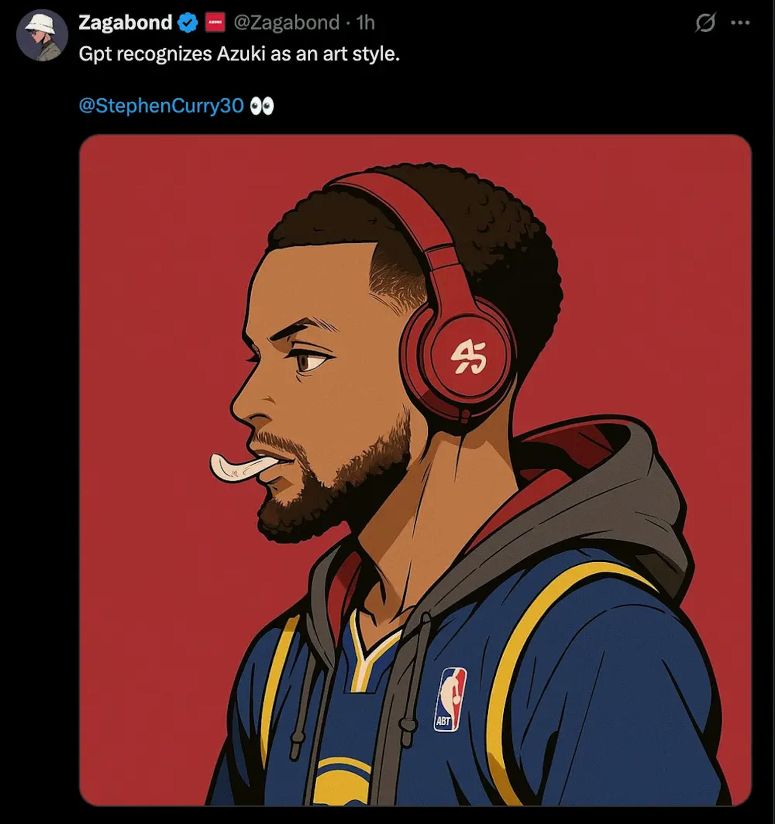
Task: Click the blue verified checkmark badge
Action: coord(188,22)
